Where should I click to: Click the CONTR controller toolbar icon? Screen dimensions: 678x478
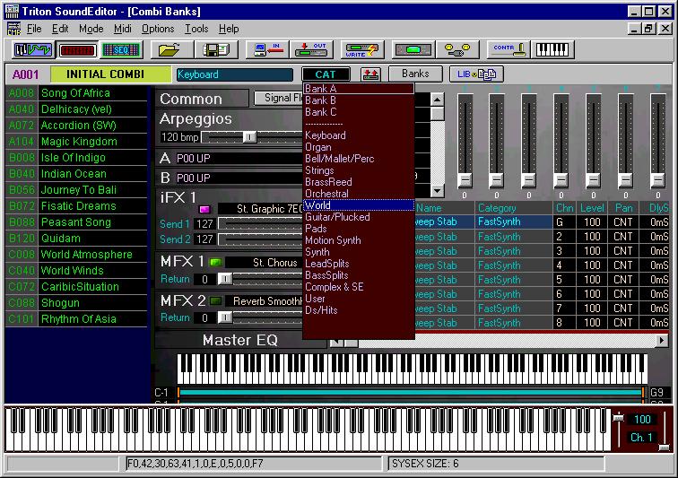[x=508, y=50]
